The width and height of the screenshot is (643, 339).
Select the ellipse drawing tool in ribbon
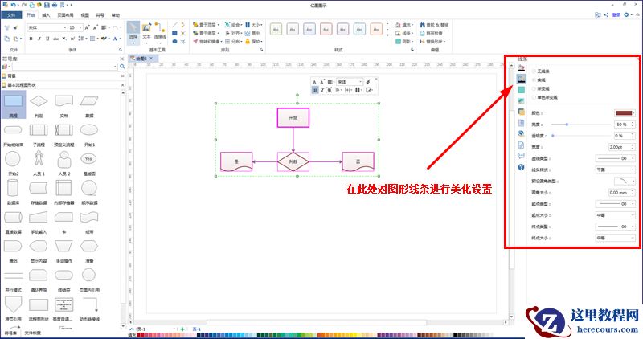click(x=174, y=42)
